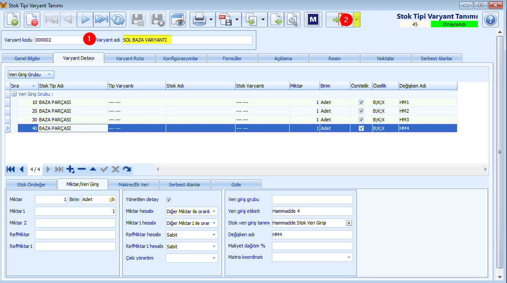Open the Miktar hesabı dropdown
Screen dimensions: 507x283
pyautogui.click(x=214, y=211)
